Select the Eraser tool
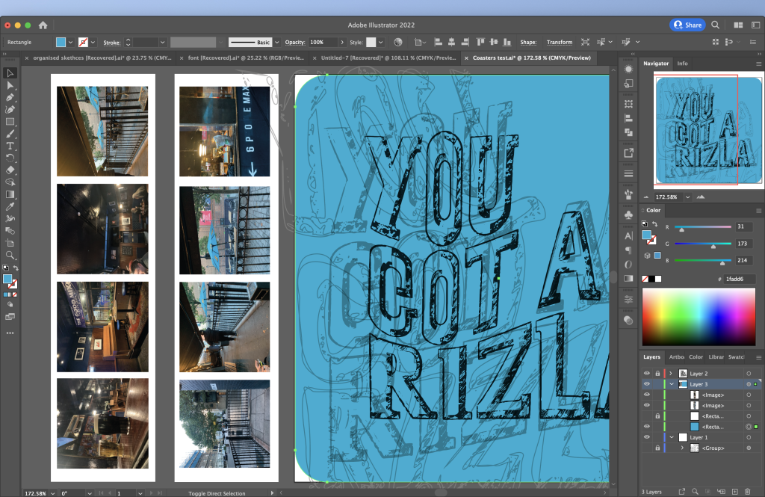This screenshot has height=497, width=765. pos(10,170)
